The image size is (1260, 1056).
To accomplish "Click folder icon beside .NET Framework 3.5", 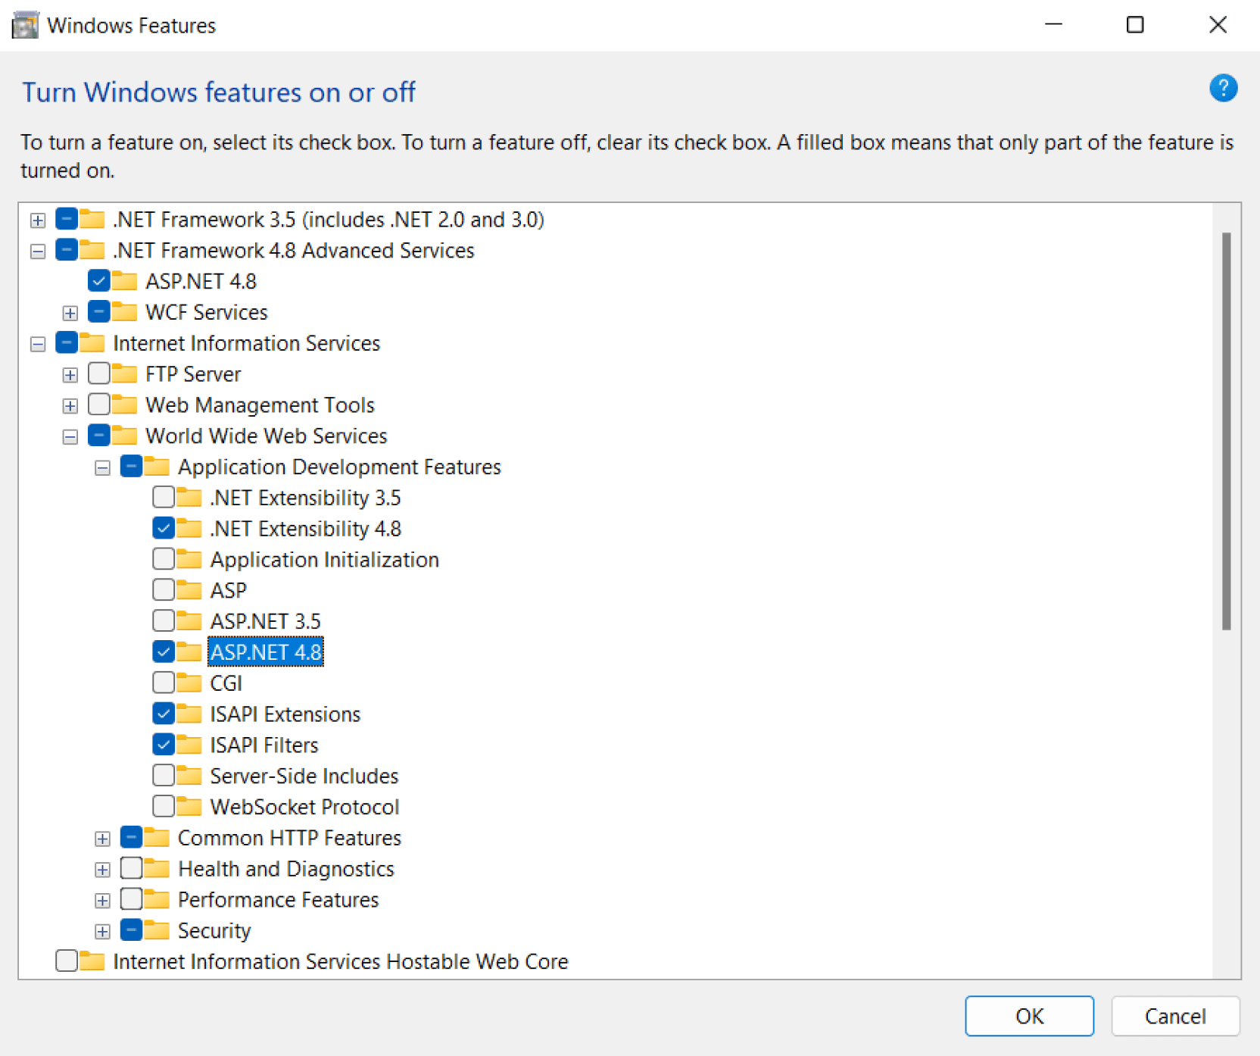I will [92, 219].
